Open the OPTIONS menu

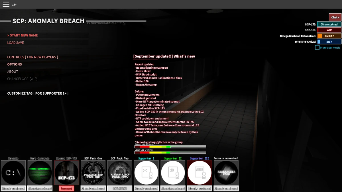[x=15, y=64]
